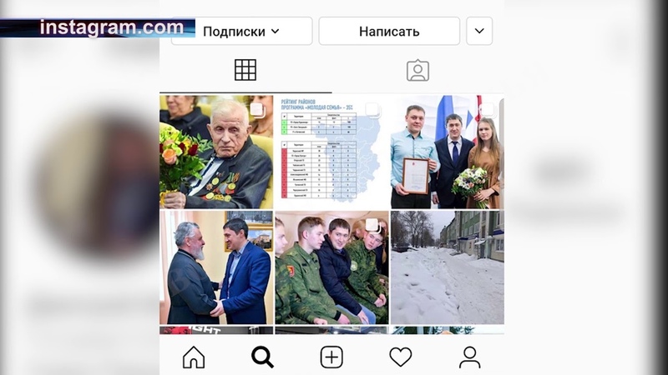Tap the New Post plus icon
The image size is (668, 375).
(331, 357)
